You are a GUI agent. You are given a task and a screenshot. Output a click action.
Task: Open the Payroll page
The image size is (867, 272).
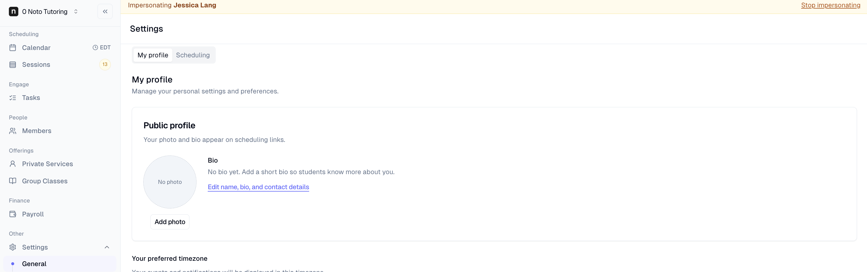33,214
